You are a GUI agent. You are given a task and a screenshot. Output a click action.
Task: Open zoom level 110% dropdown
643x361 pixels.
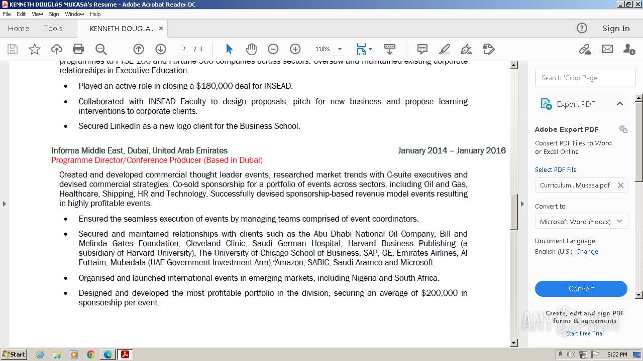pos(340,49)
